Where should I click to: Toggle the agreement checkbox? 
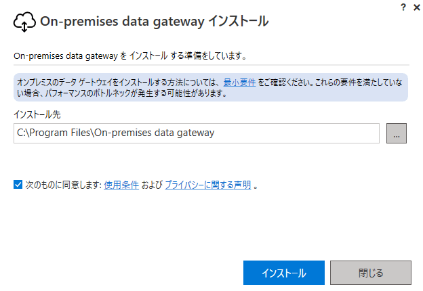(18, 184)
